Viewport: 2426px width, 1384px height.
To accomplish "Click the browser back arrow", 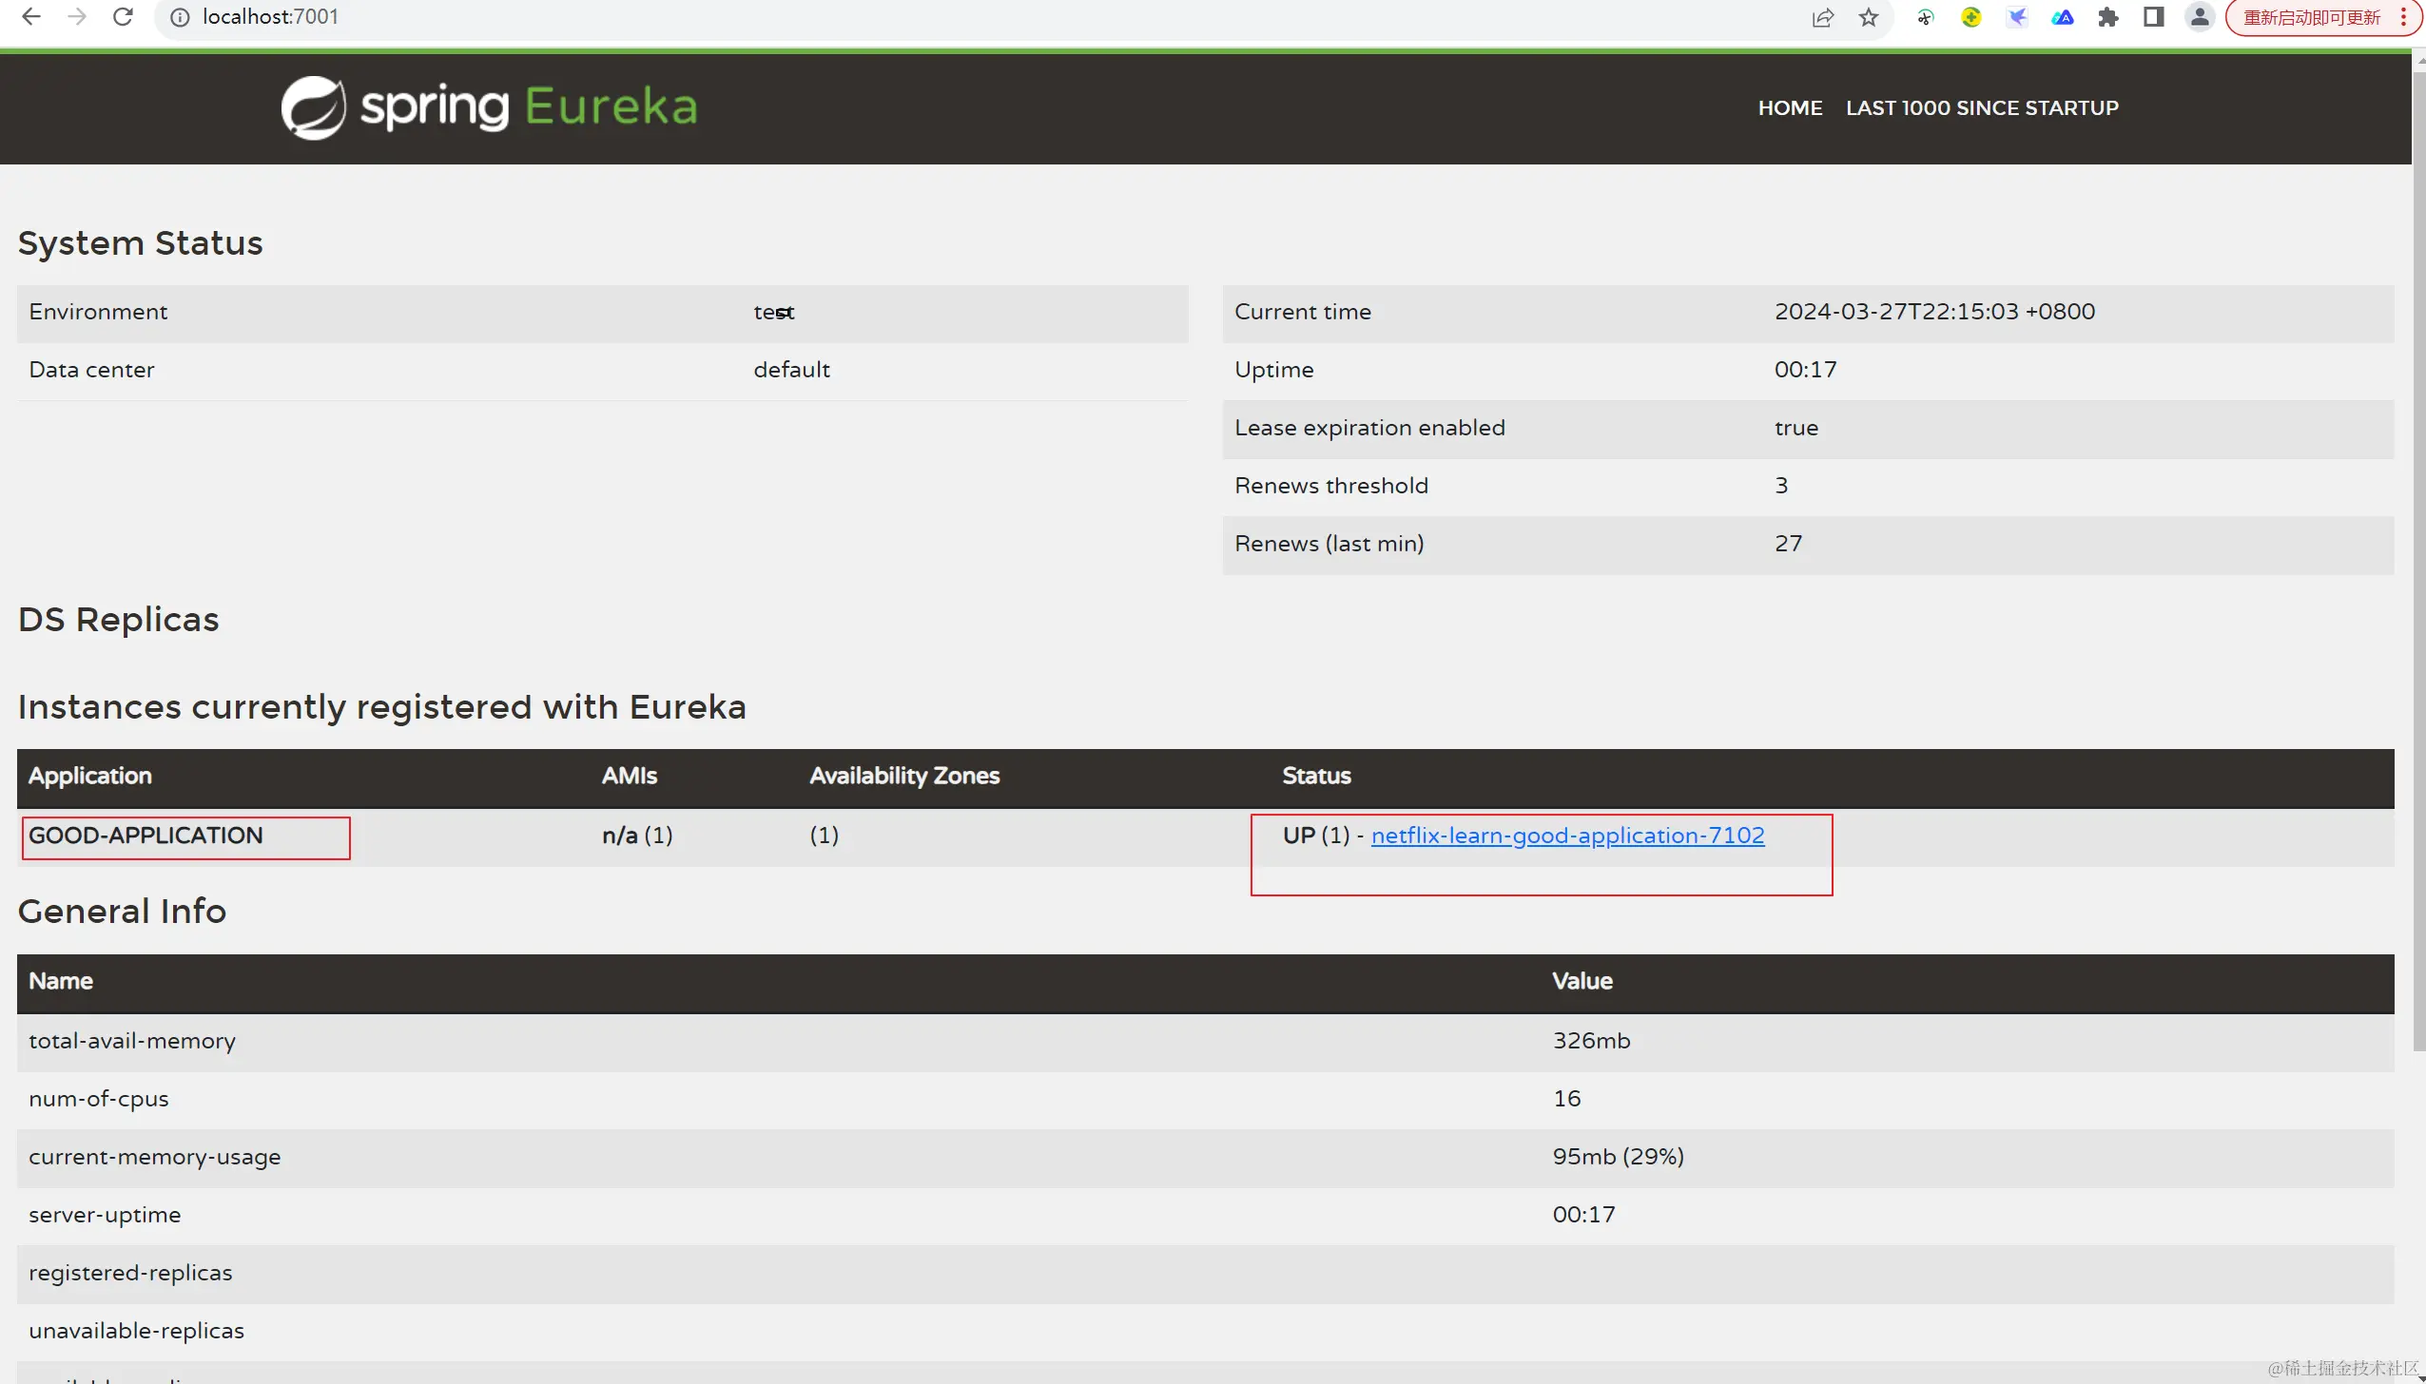I will point(30,17).
